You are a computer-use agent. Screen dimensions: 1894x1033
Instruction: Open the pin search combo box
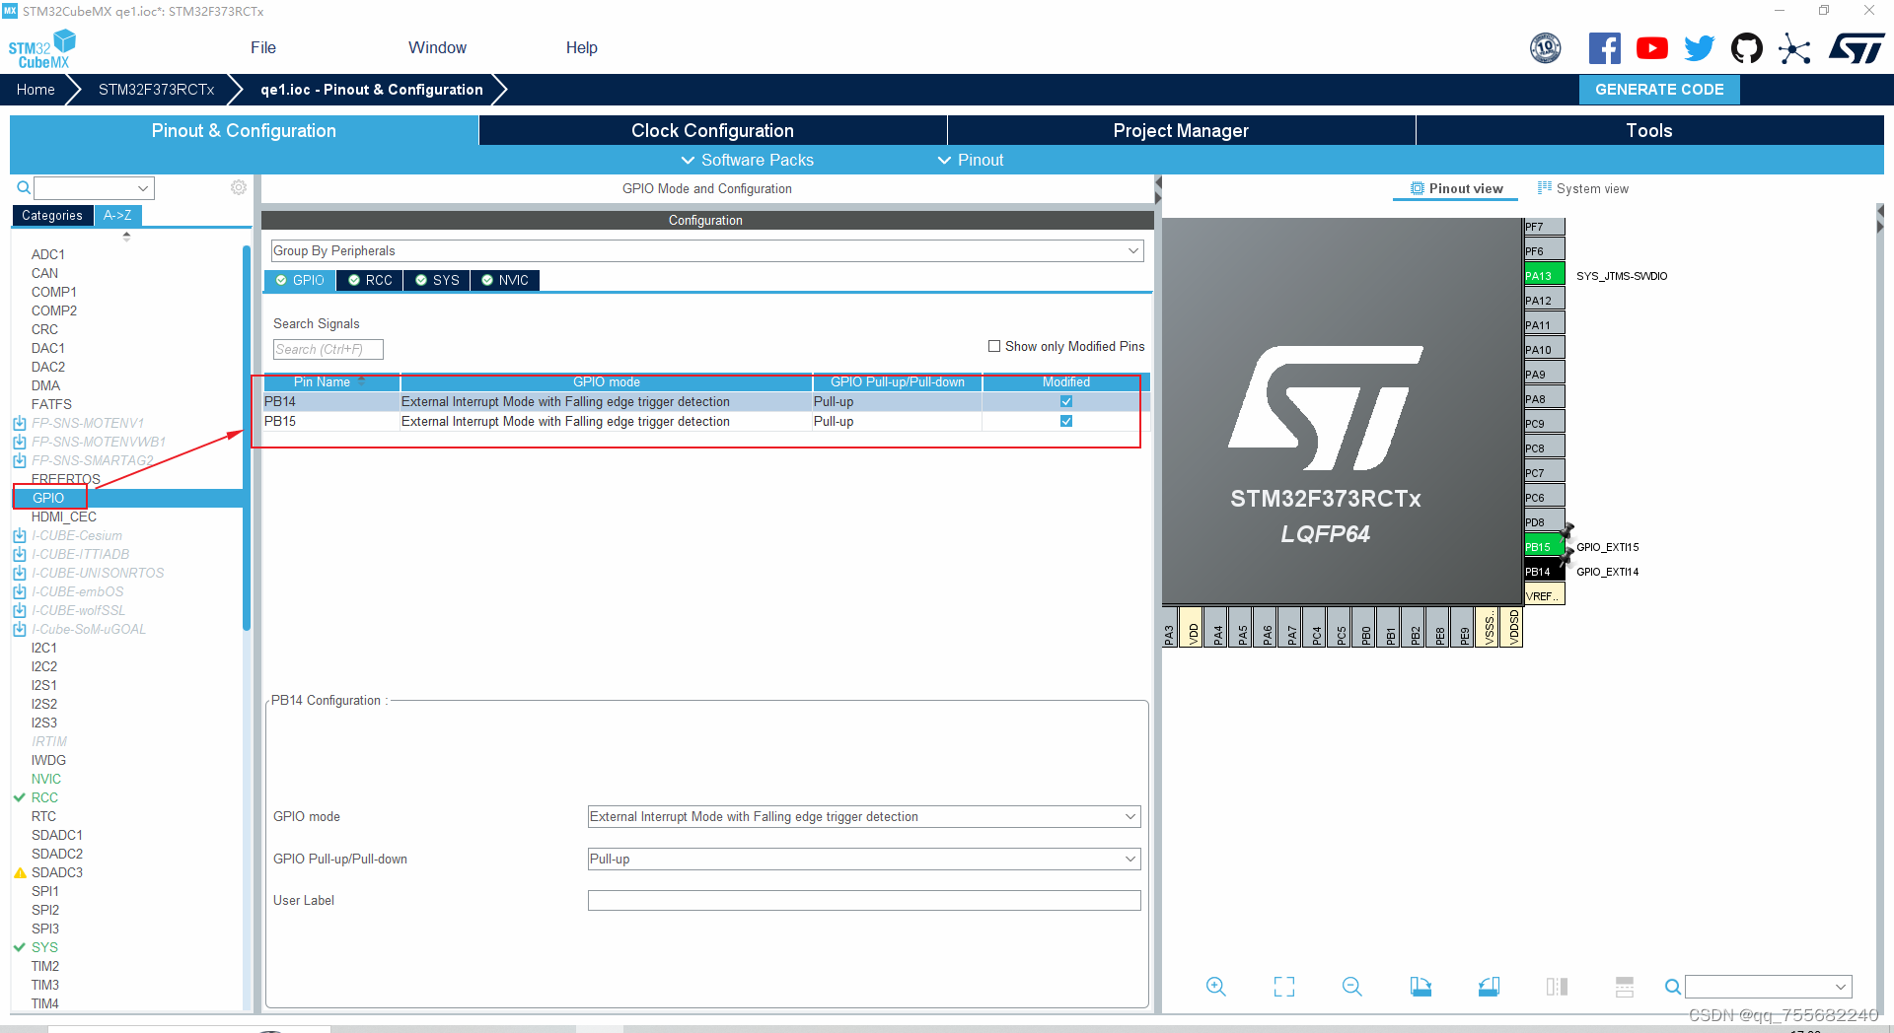pos(1769,987)
